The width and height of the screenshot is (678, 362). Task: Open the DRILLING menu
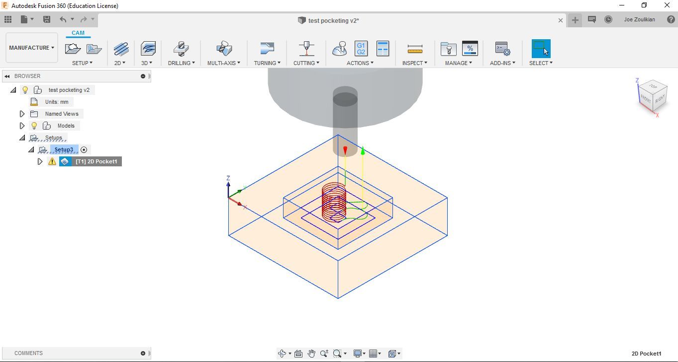(x=181, y=63)
